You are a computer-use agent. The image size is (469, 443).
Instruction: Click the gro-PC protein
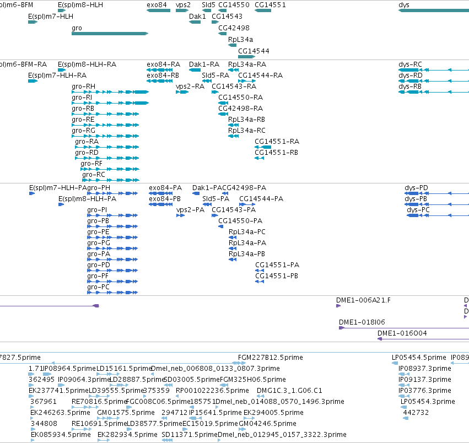(112, 293)
